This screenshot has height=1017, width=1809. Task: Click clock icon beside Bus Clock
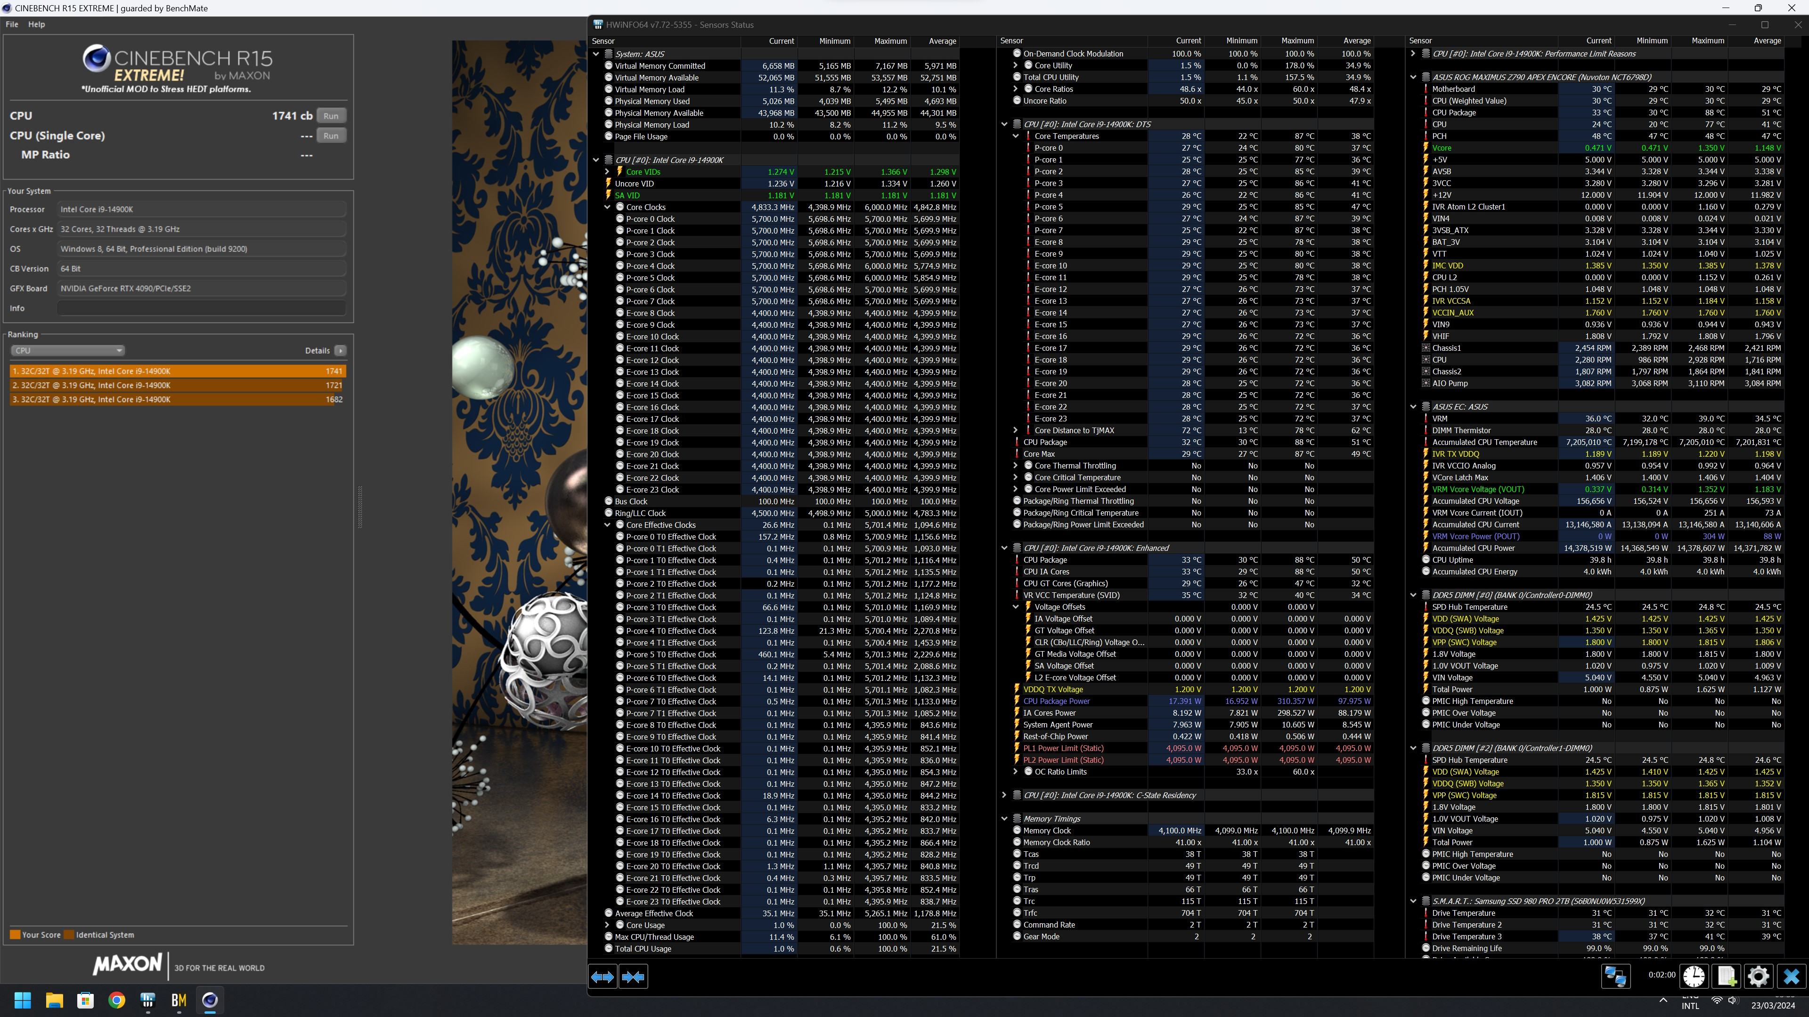(x=609, y=501)
